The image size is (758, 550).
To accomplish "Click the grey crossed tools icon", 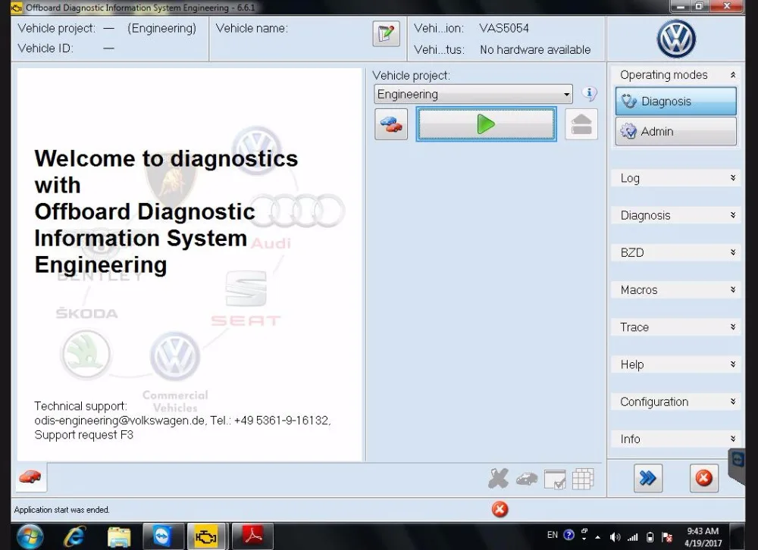I will click(499, 479).
